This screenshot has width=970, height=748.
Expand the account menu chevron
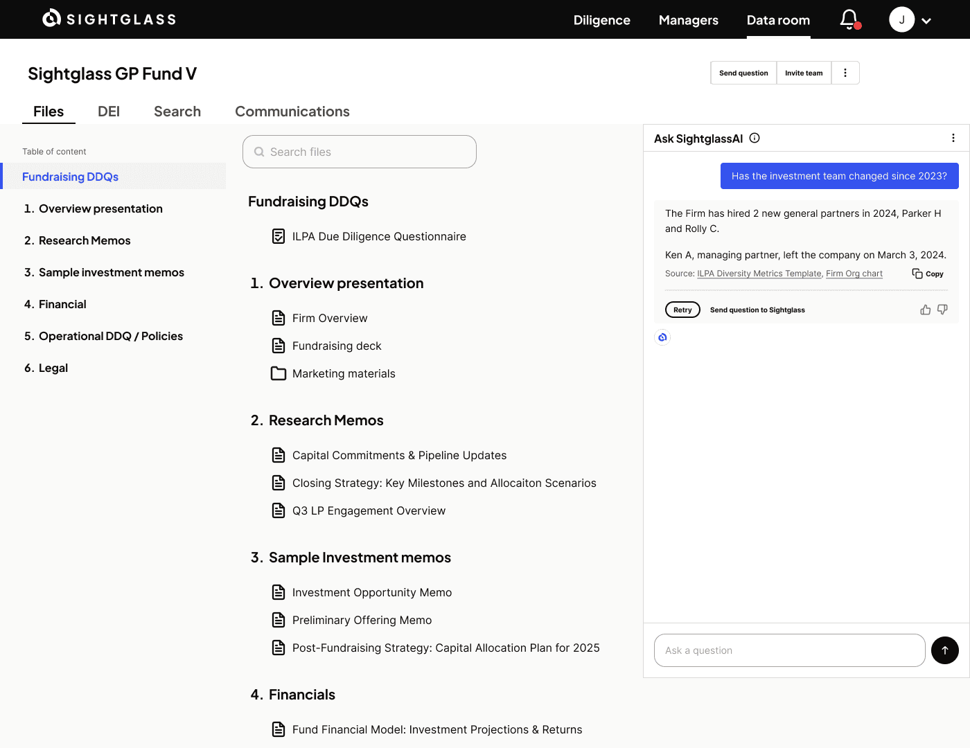coord(926,21)
